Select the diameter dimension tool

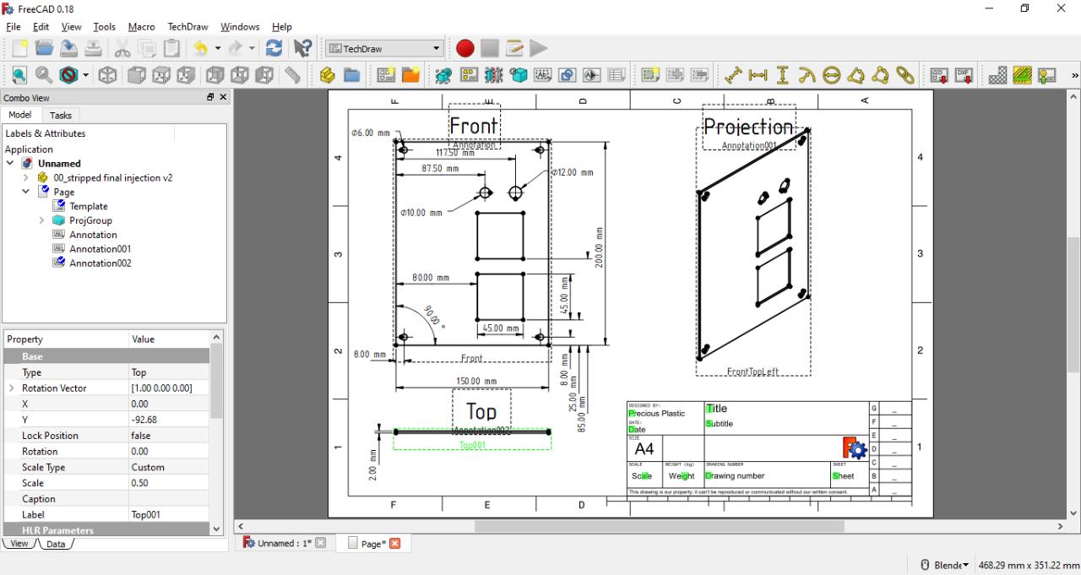click(832, 76)
